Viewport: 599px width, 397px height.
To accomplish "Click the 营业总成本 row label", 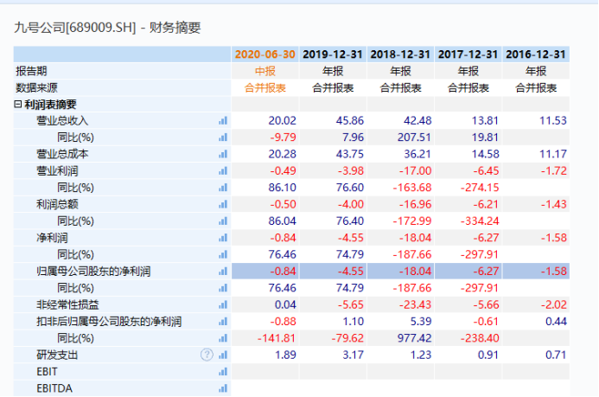I will tap(62, 154).
